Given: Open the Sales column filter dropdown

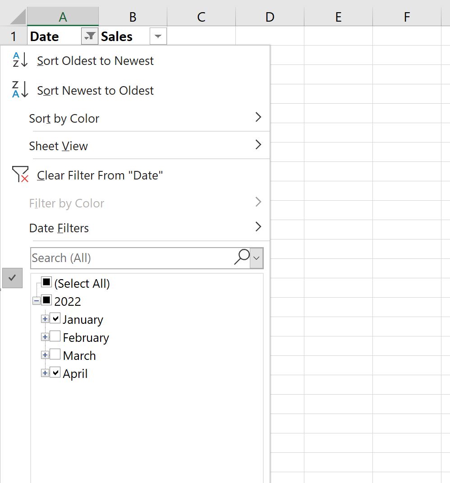Looking at the screenshot, I should pyautogui.click(x=158, y=36).
